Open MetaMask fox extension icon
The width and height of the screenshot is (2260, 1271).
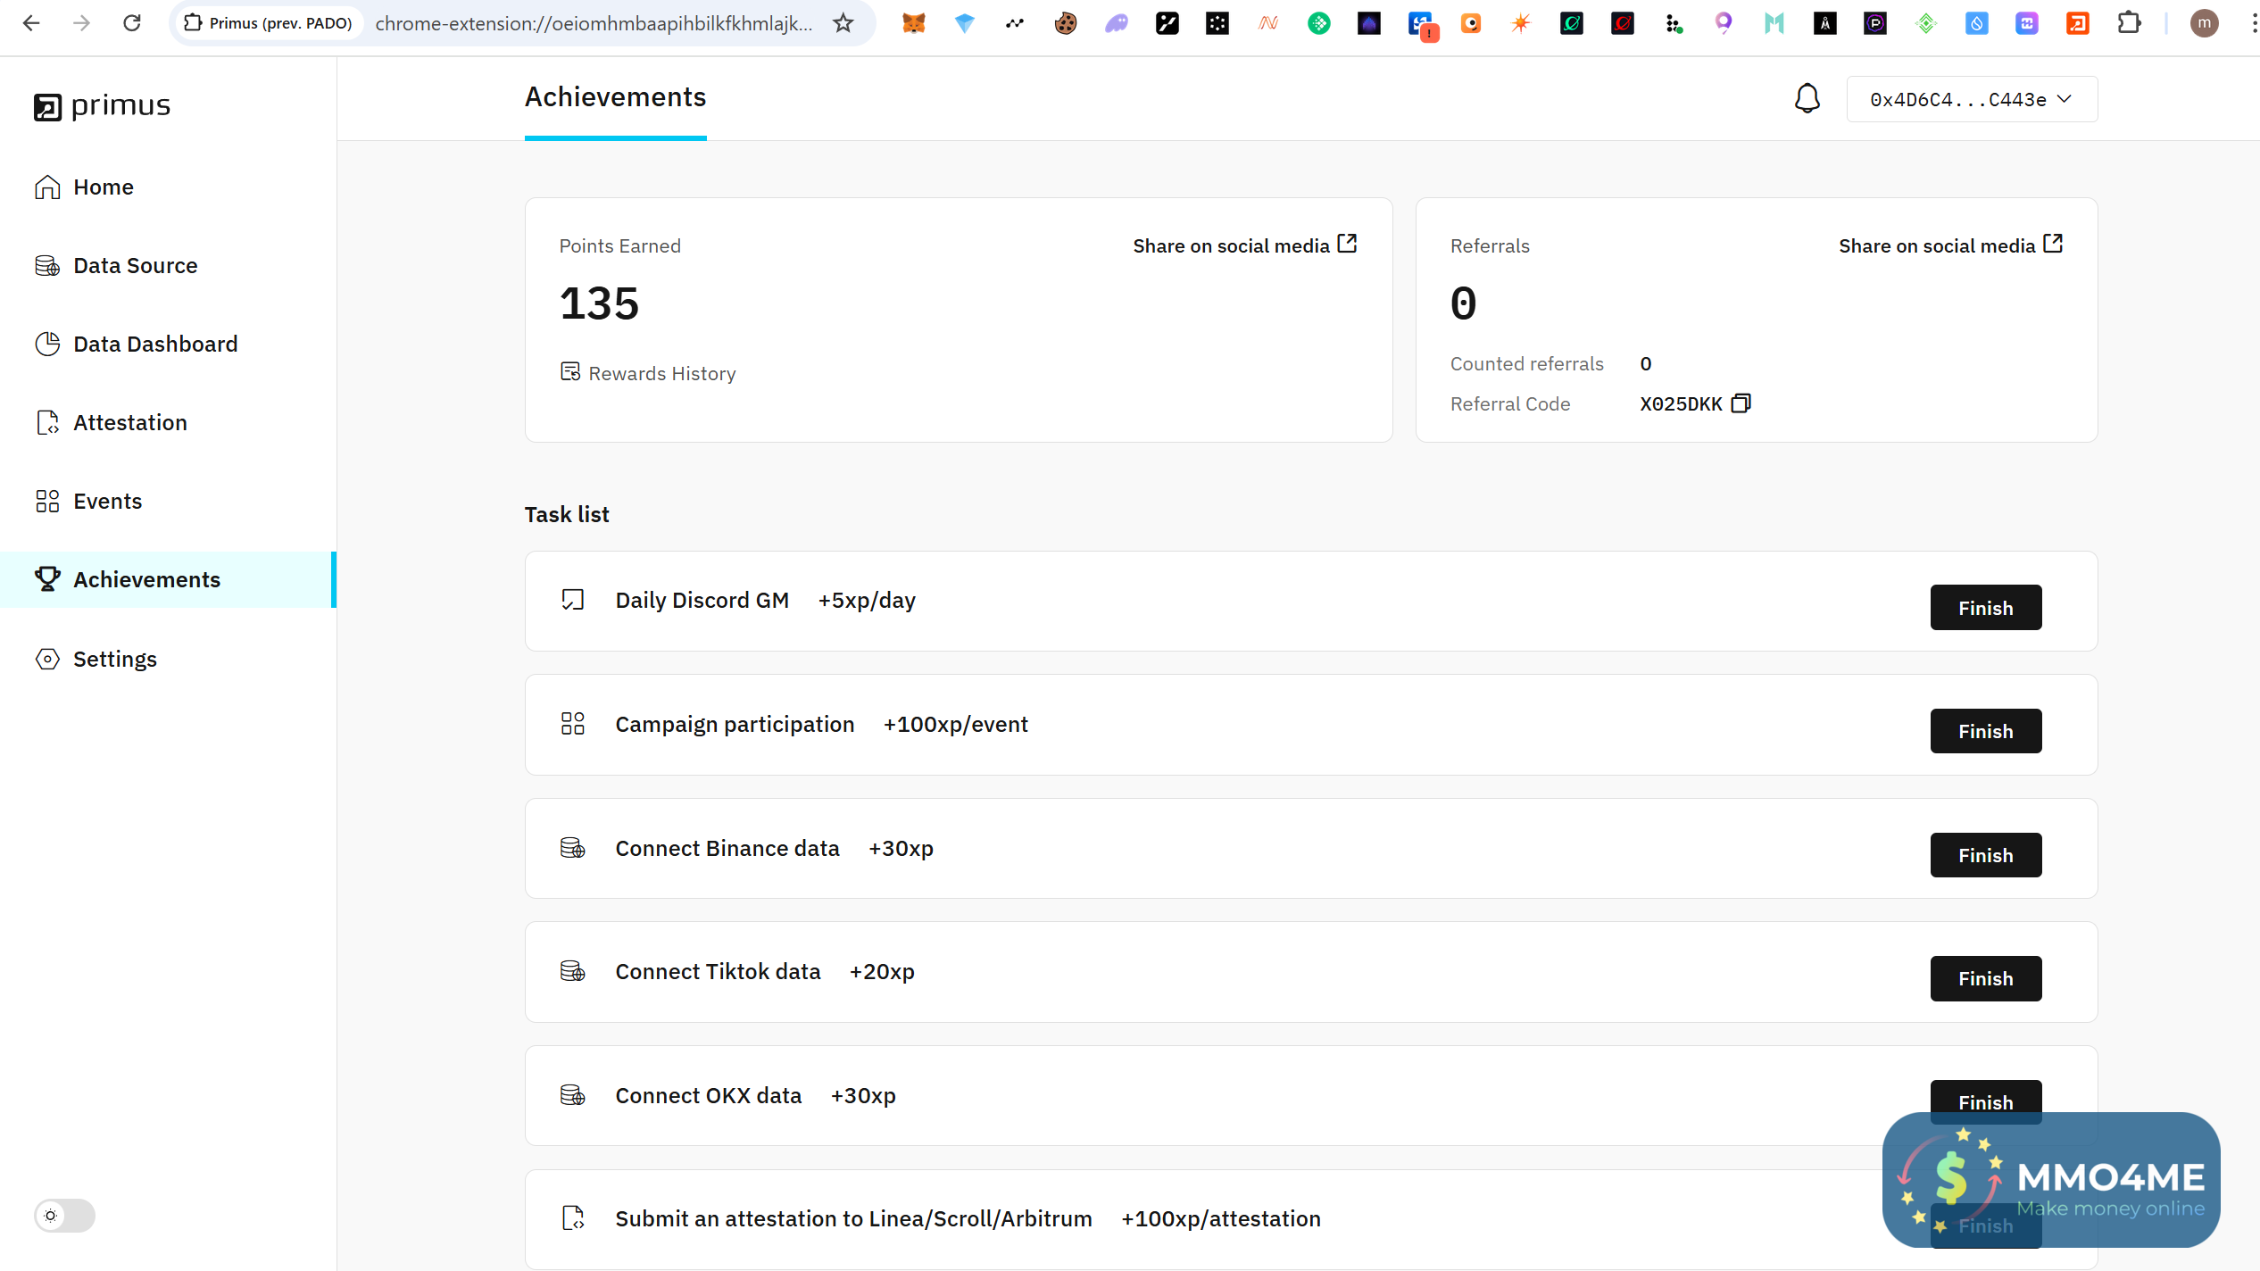coord(913,23)
